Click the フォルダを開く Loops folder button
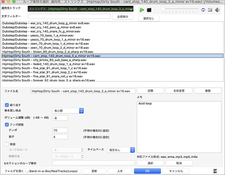The width and height of the screenshot is (225, 175). 41,171
